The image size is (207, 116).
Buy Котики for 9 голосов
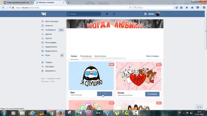152,94
